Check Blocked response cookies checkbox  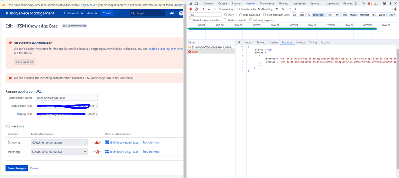point(190,20)
